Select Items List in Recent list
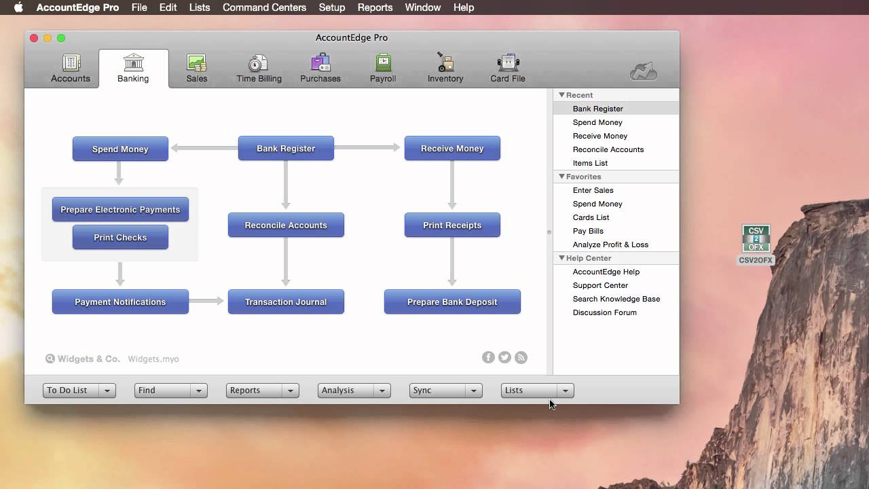The width and height of the screenshot is (869, 489). pos(616,163)
